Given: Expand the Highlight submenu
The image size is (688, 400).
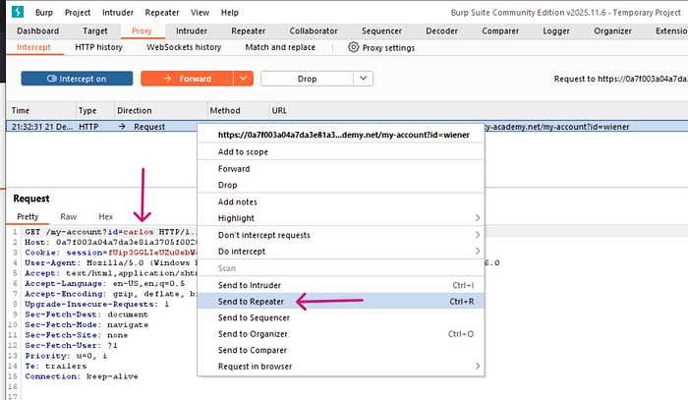Looking at the screenshot, I should point(341,218).
